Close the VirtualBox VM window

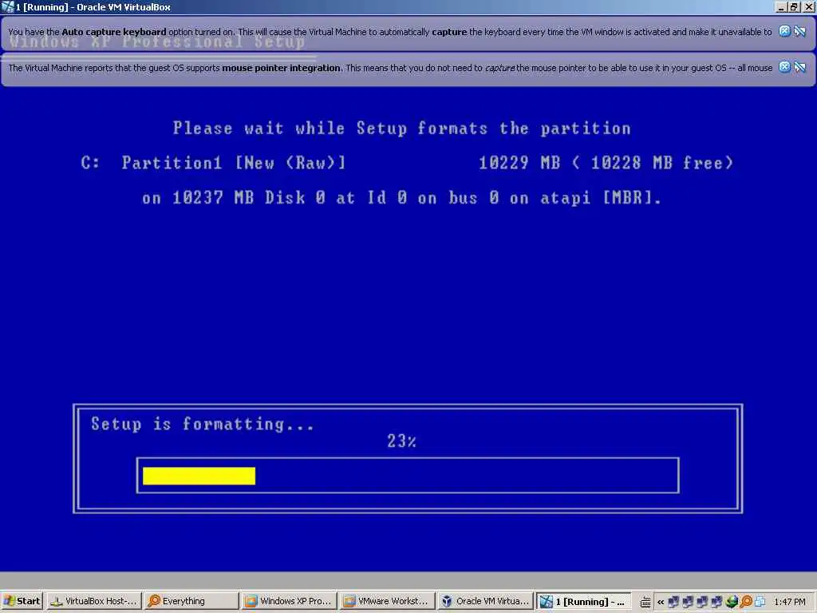point(808,7)
